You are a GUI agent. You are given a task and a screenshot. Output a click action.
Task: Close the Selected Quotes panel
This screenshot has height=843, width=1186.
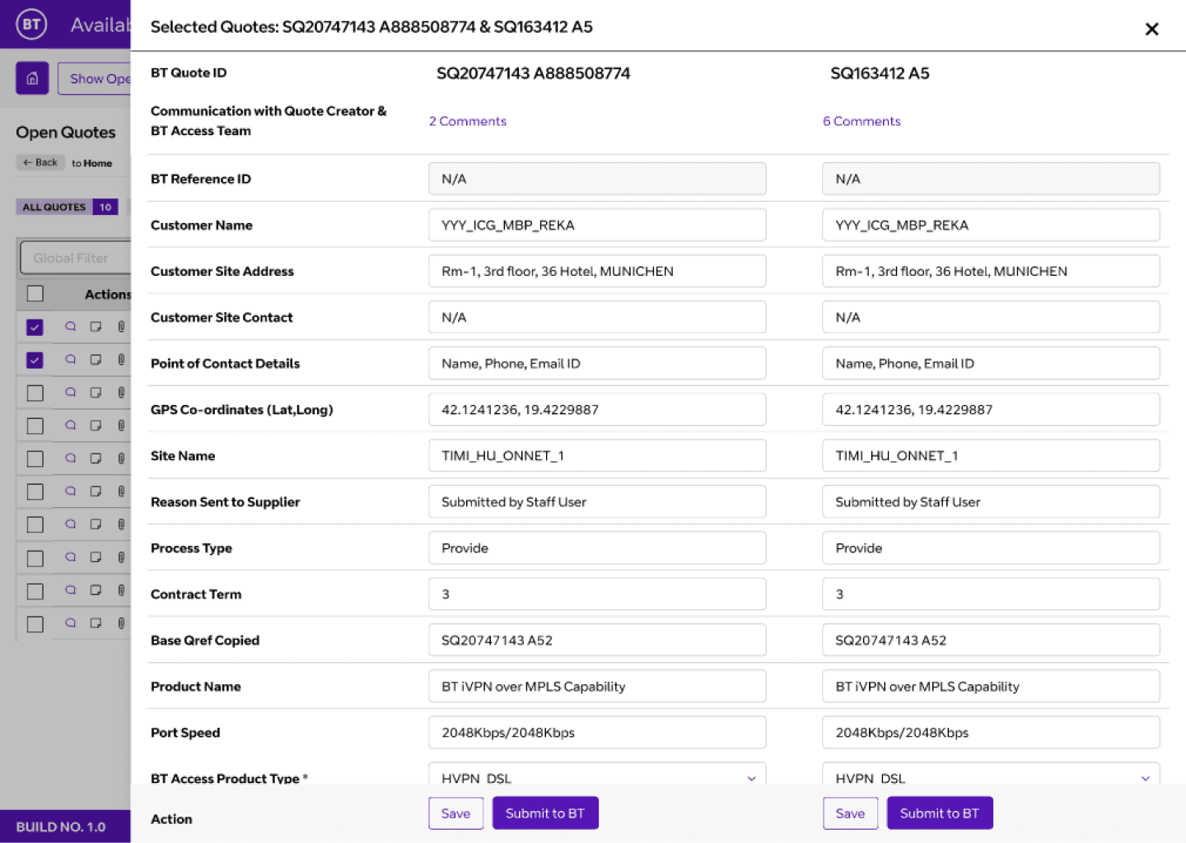click(1151, 30)
